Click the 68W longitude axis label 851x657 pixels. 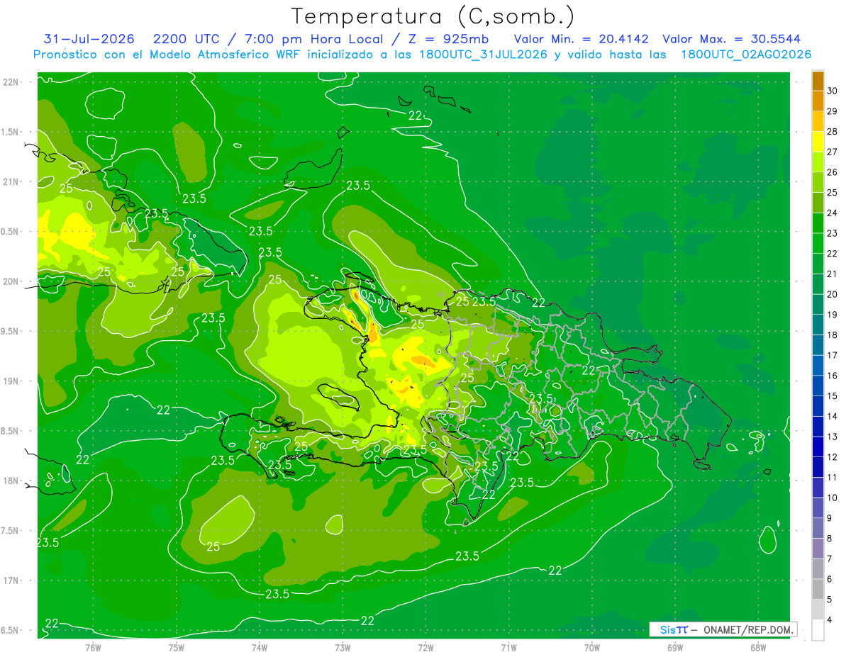pyautogui.click(x=758, y=647)
